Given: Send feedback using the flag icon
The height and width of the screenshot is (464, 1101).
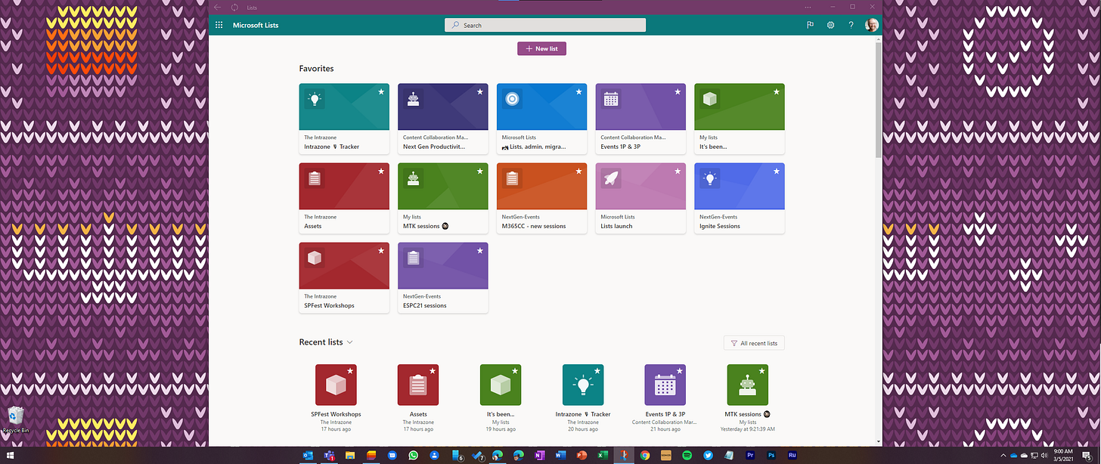Looking at the screenshot, I should [810, 24].
